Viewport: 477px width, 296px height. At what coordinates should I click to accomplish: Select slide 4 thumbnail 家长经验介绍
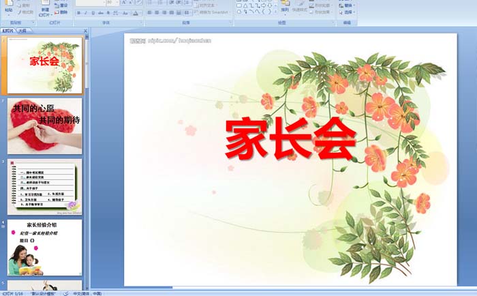[x=44, y=248]
